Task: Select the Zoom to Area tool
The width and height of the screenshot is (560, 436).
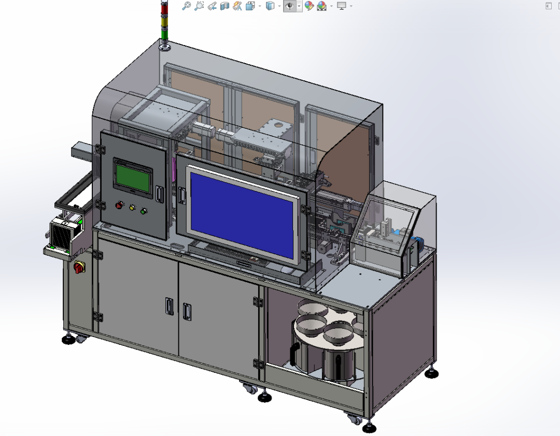Action: click(x=199, y=6)
